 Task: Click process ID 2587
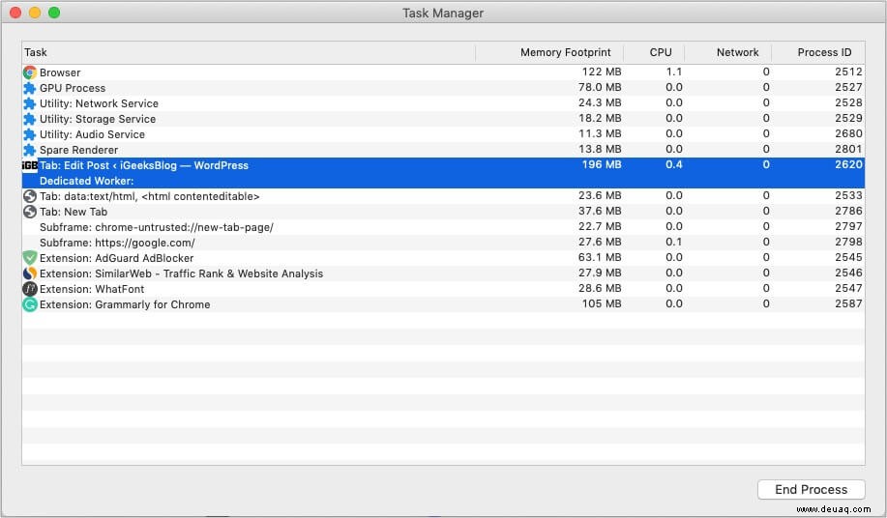point(848,303)
